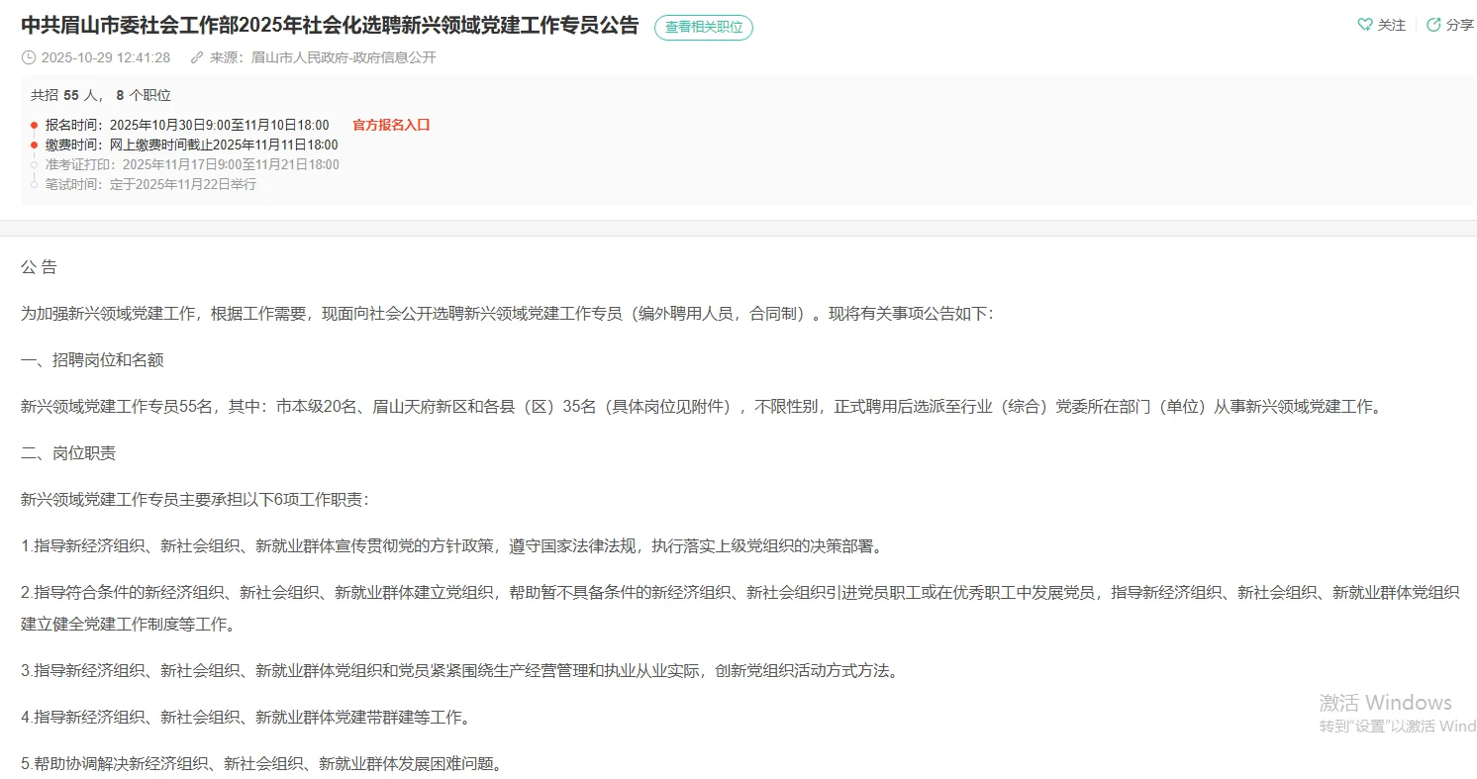This screenshot has height=779, width=1477.
Task: Click the 二、岗位职责 section heading
Action: pyautogui.click(x=68, y=452)
